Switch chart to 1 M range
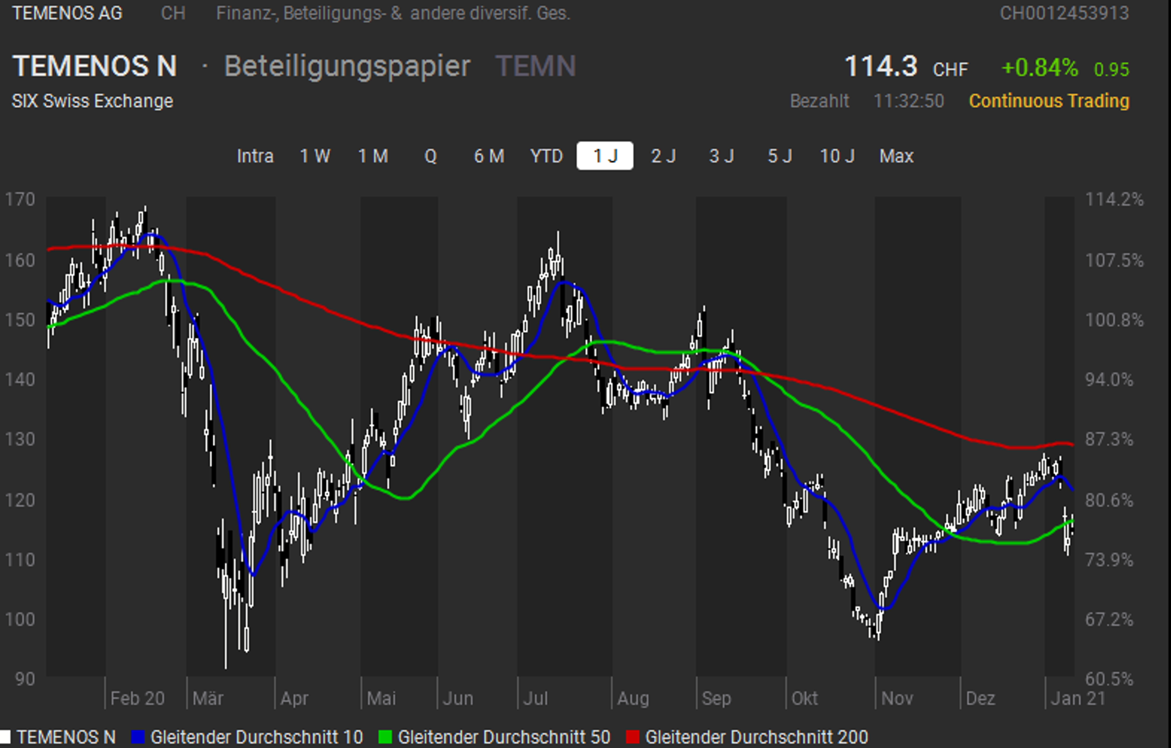 click(373, 156)
